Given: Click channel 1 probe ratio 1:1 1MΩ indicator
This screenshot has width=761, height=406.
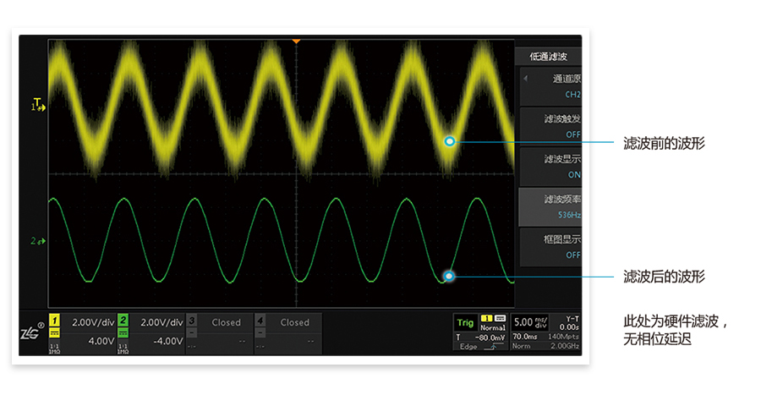Looking at the screenshot, I should click(x=54, y=348).
